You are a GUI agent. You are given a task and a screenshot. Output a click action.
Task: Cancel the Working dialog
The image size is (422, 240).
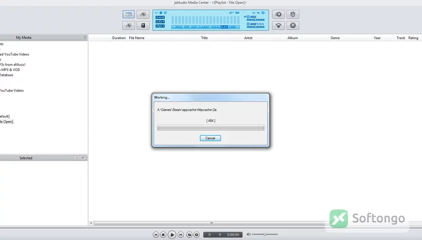click(210, 138)
